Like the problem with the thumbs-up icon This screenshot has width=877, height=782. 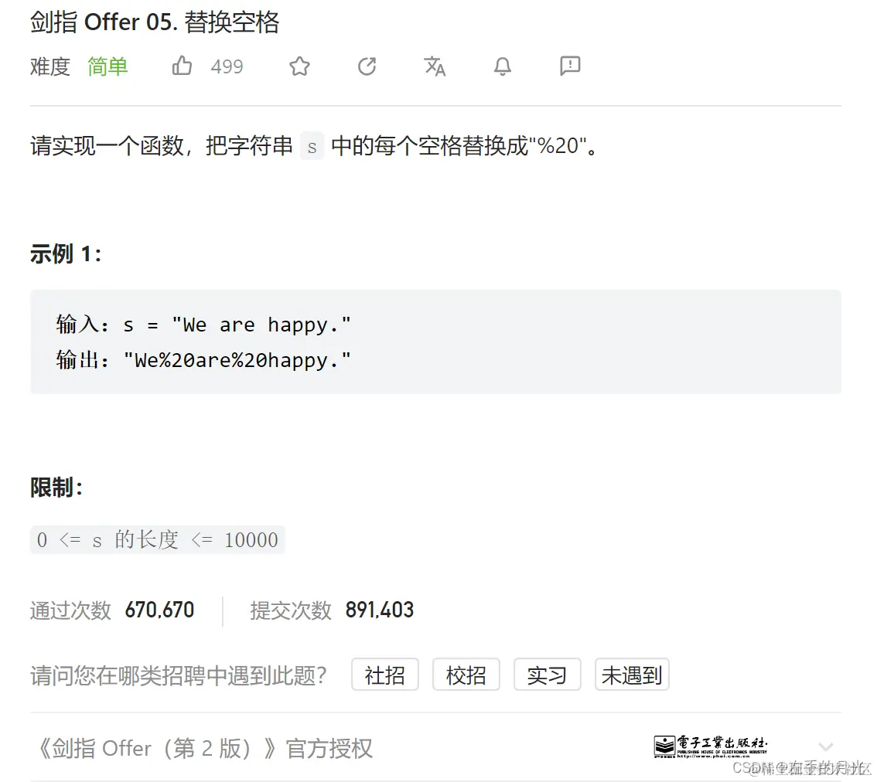coord(182,66)
